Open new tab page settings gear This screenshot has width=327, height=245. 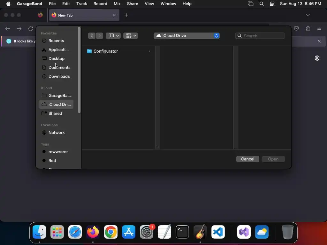pyautogui.click(x=317, y=58)
